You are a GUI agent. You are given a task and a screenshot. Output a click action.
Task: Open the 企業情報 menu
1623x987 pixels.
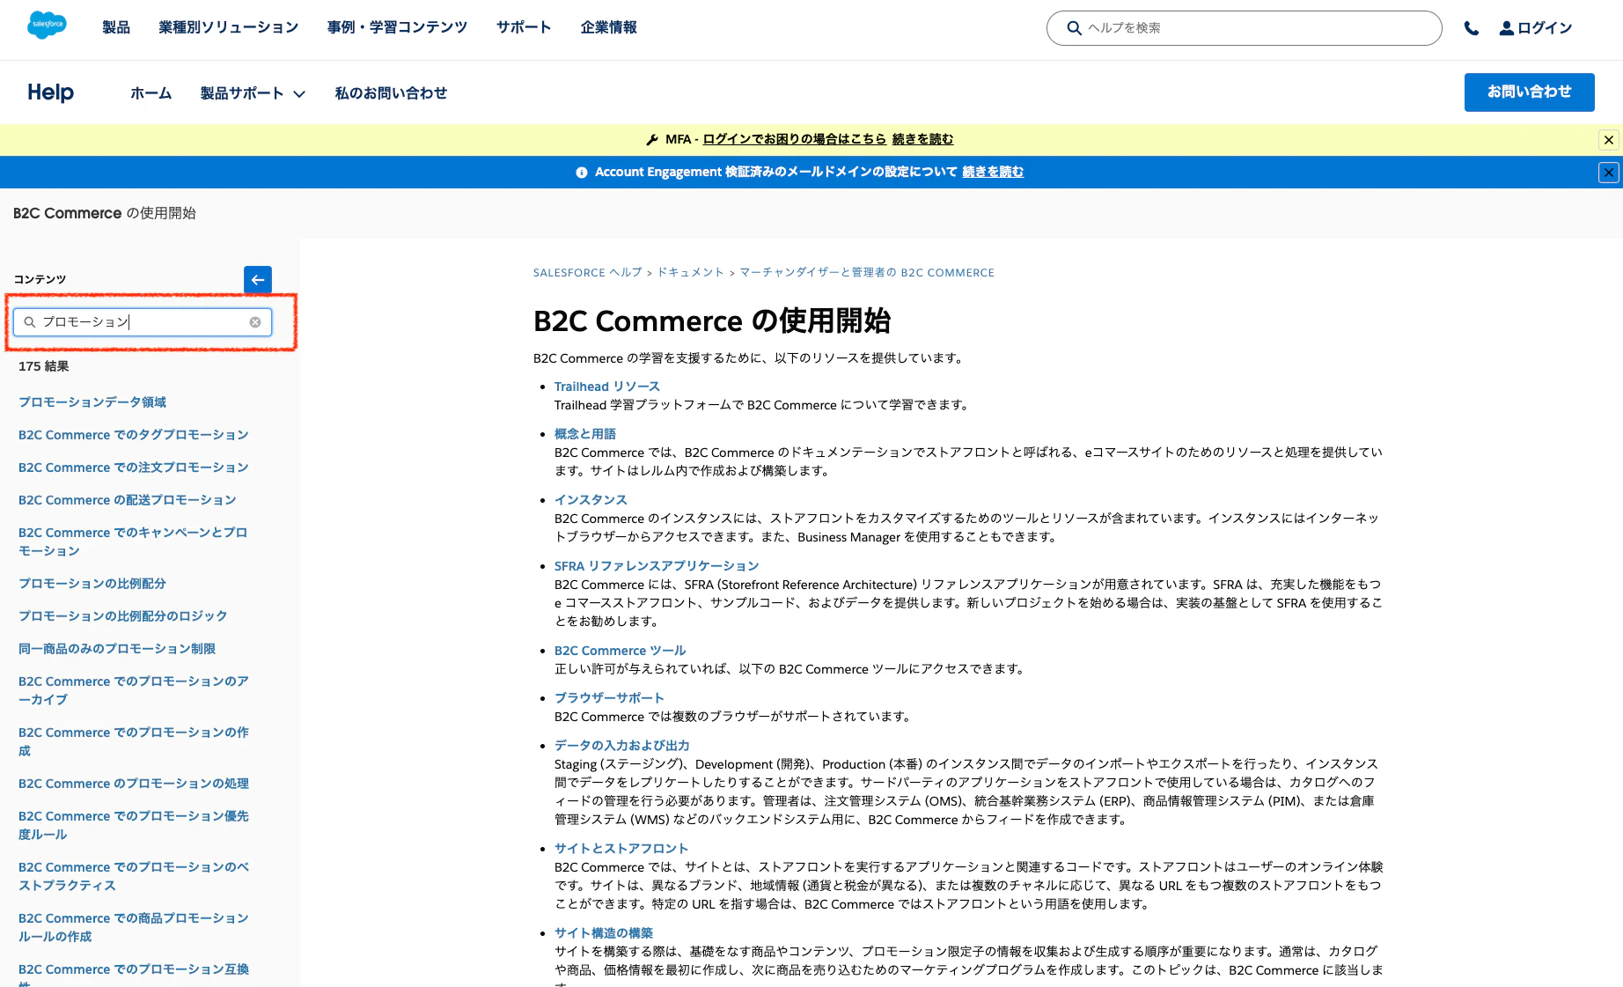(x=609, y=27)
